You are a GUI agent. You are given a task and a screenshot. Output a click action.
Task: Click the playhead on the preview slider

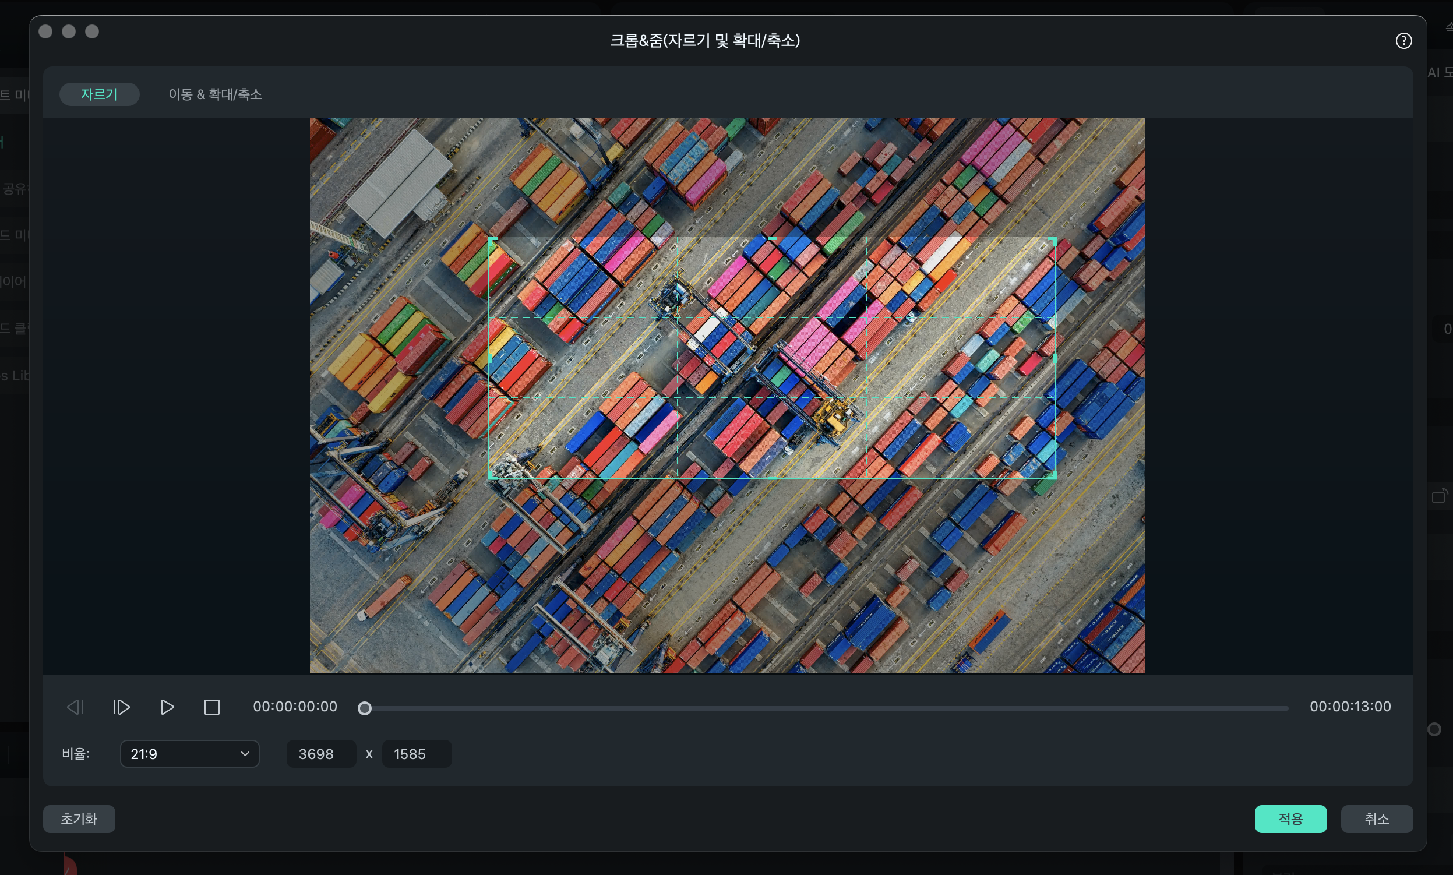365,708
